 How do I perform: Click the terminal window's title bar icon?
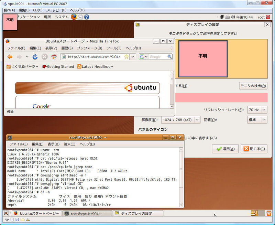pyautogui.click(x=10, y=137)
